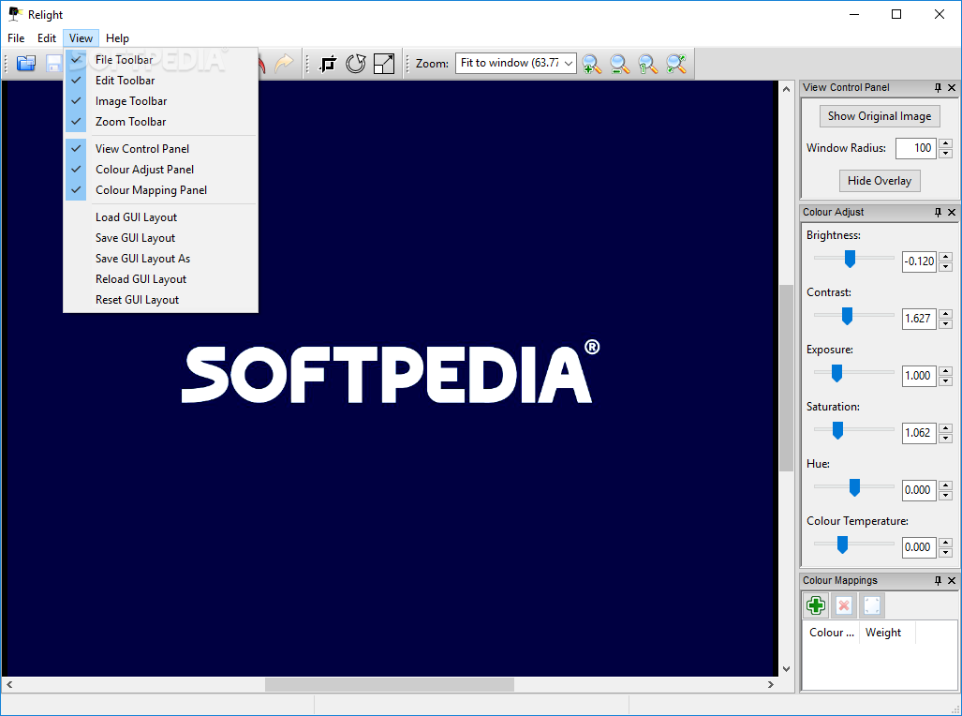Open the Edit menu
The width and height of the screenshot is (962, 716).
(47, 38)
